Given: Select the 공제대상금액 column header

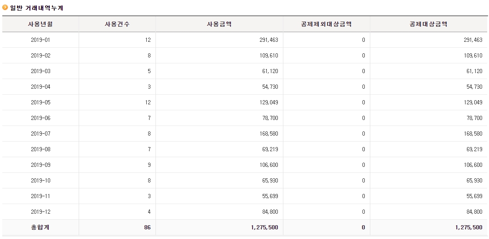Looking at the screenshot, I should 428,24.
